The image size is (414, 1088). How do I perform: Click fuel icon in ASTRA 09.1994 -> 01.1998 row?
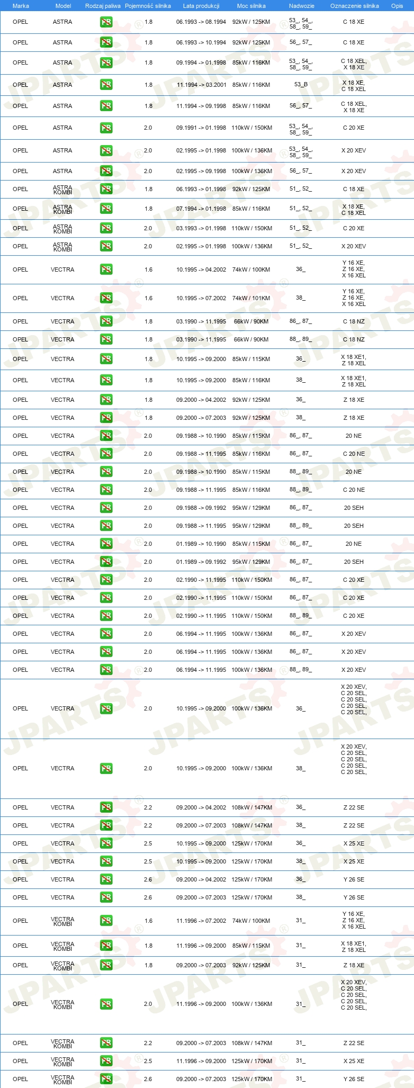(x=106, y=62)
